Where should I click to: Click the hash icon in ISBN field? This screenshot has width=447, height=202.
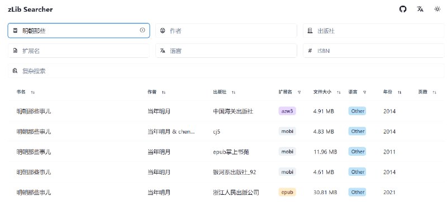pyautogui.click(x=310, y=51)
